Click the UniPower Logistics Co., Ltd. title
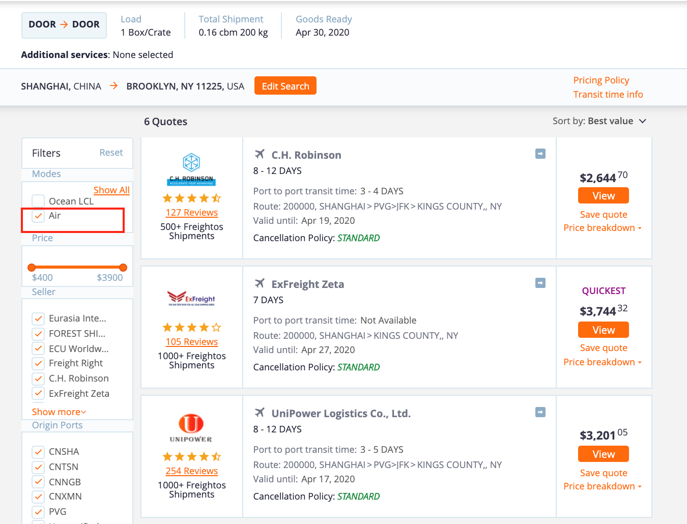The width and height of the screenshot is (687, 524). tap(341, 414)
